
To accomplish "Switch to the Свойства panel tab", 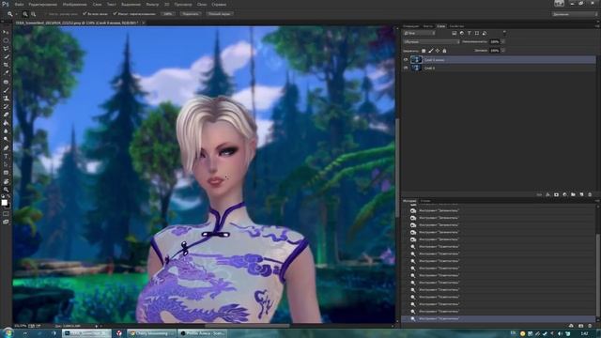I will pos(456,26).
